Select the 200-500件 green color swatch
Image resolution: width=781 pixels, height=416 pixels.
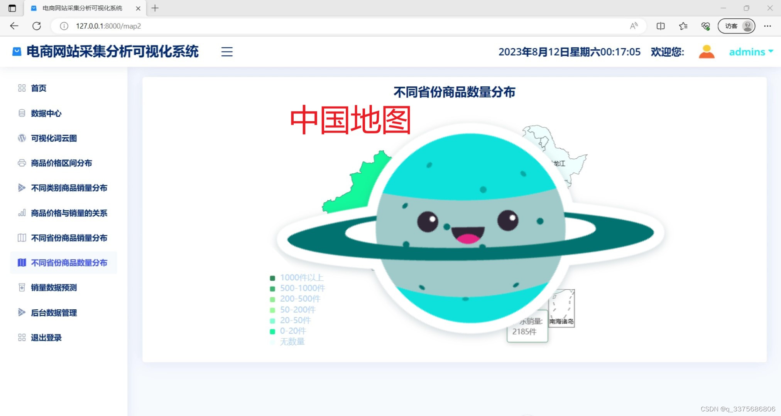point(272,299)
